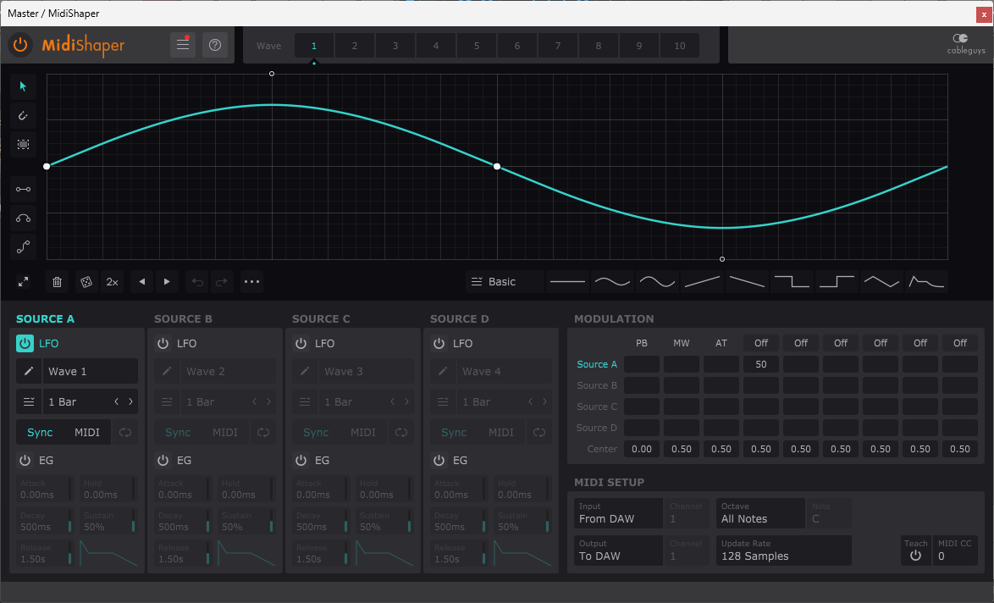Viewport: 994px width, 603px height.
Task: Toggle Source B EG power
Action: 163,461
